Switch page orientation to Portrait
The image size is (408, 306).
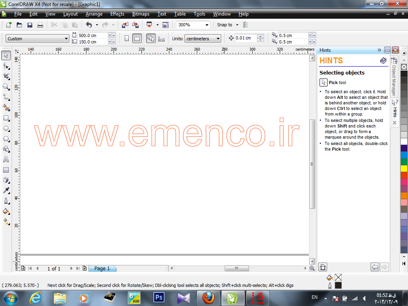click(127, 39)
